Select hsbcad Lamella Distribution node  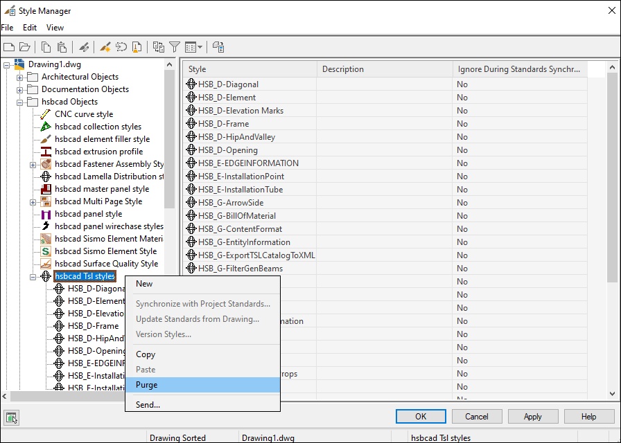pos(109,177)
